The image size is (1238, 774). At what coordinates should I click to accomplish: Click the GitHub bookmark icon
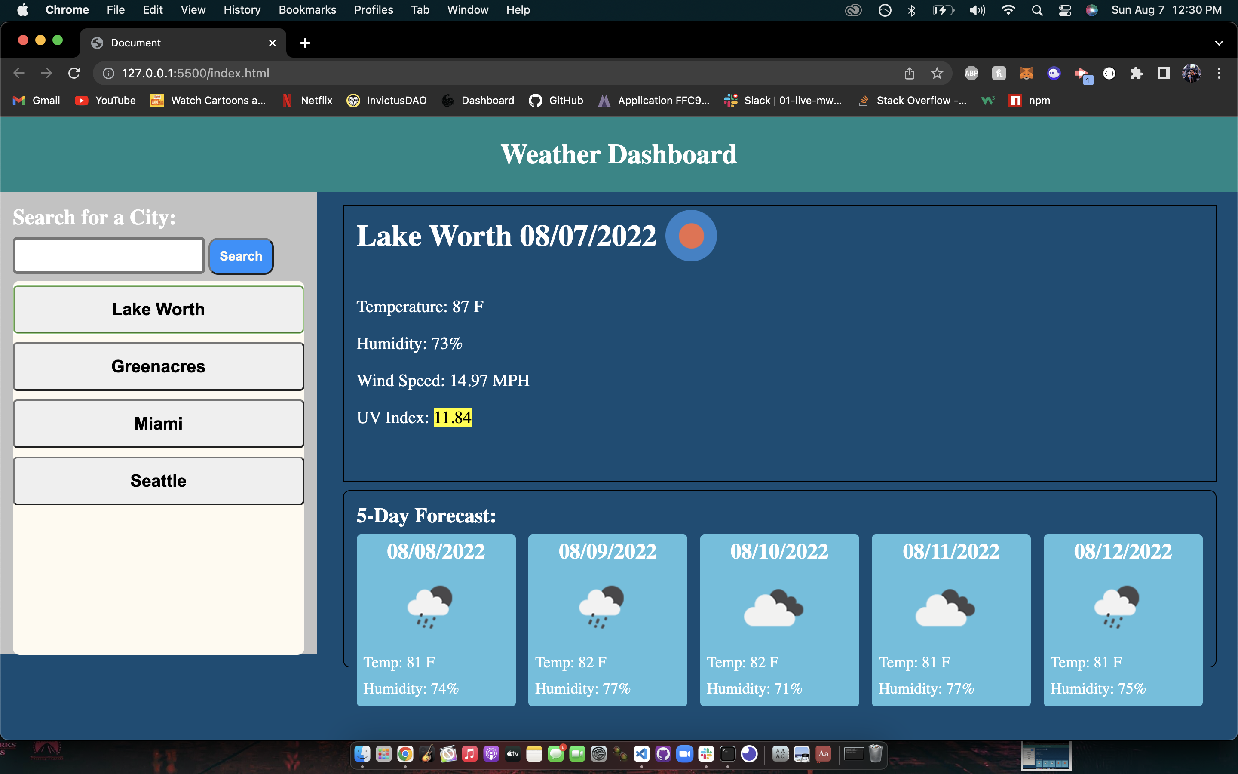click(x=535, y=100)
